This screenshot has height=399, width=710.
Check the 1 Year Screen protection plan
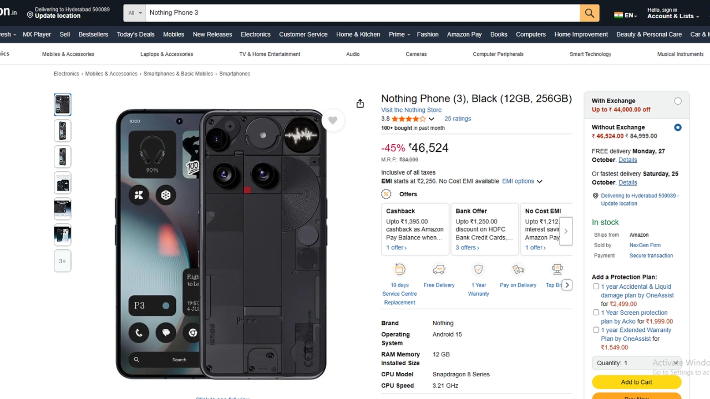596,313
